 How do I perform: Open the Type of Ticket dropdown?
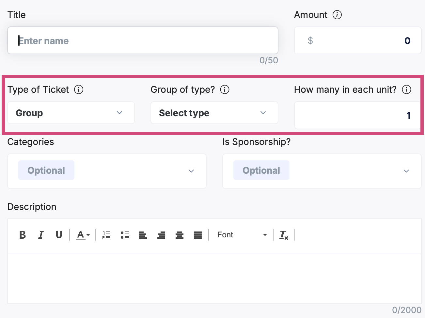pos(71,113)
